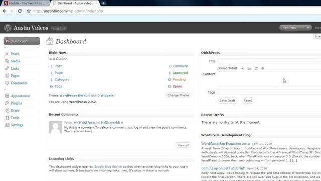Click the Settings icon in sidebar
Viewport: 321px width, 181px height.
[x=7, y=125]
